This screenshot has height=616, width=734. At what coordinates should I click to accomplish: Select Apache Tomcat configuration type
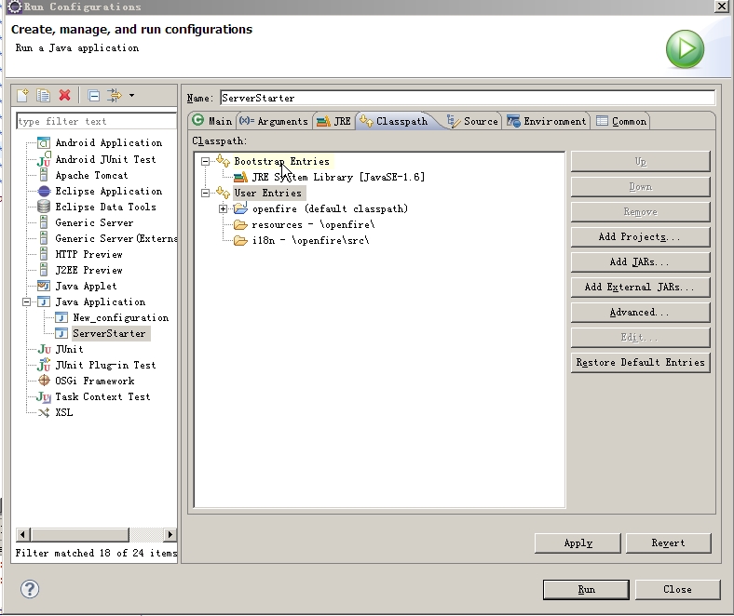(x=91, y=175)
